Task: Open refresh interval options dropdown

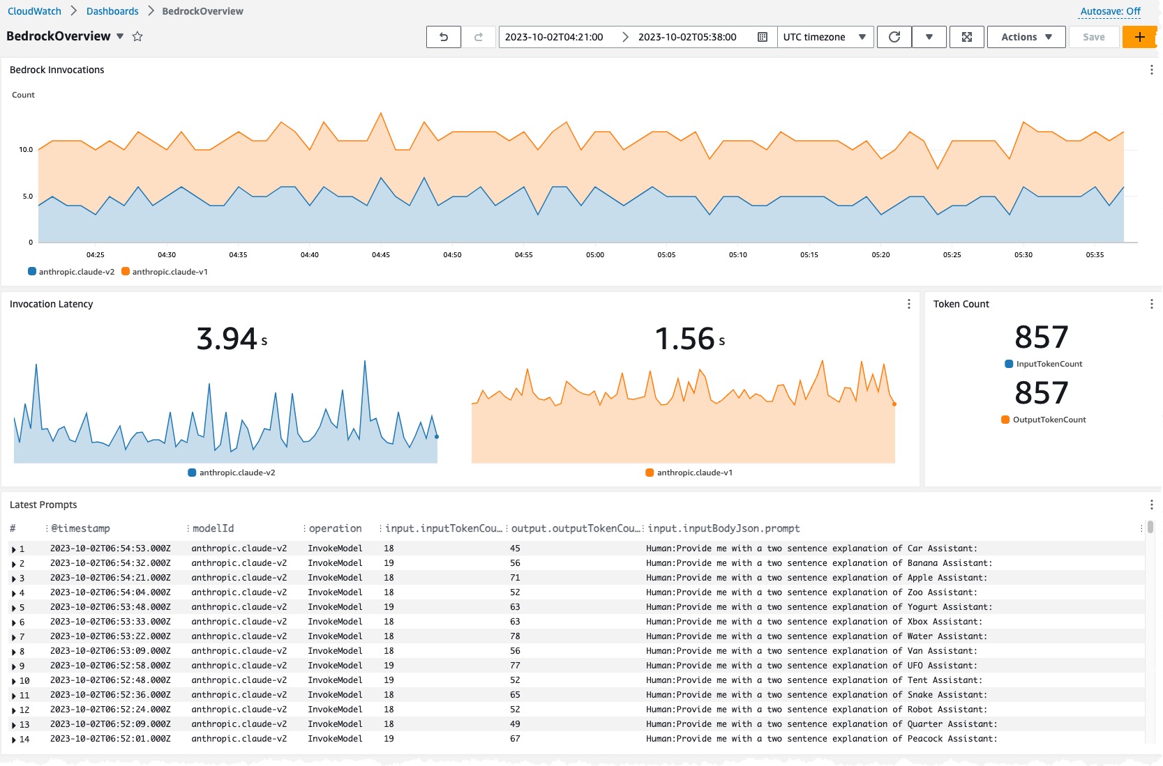Action: [929, 37]
